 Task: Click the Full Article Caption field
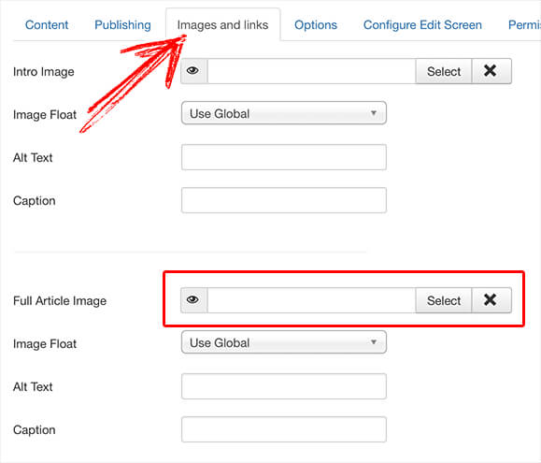284,429
